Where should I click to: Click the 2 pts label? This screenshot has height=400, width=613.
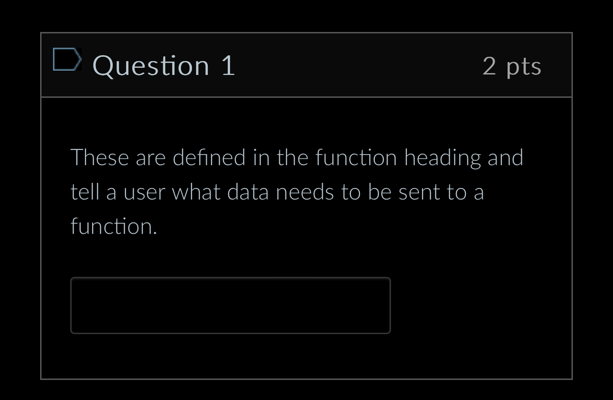pyautogui.click(x=512, y=67)
